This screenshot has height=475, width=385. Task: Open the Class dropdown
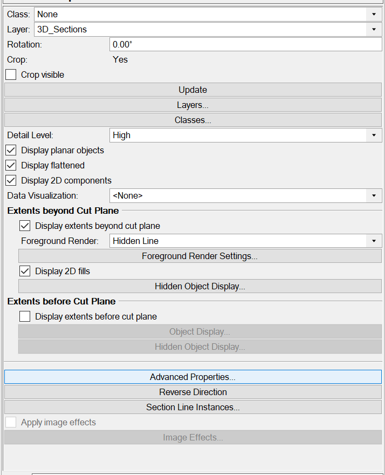pos(374,14)
